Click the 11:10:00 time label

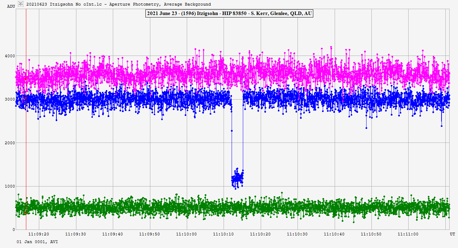186,234
